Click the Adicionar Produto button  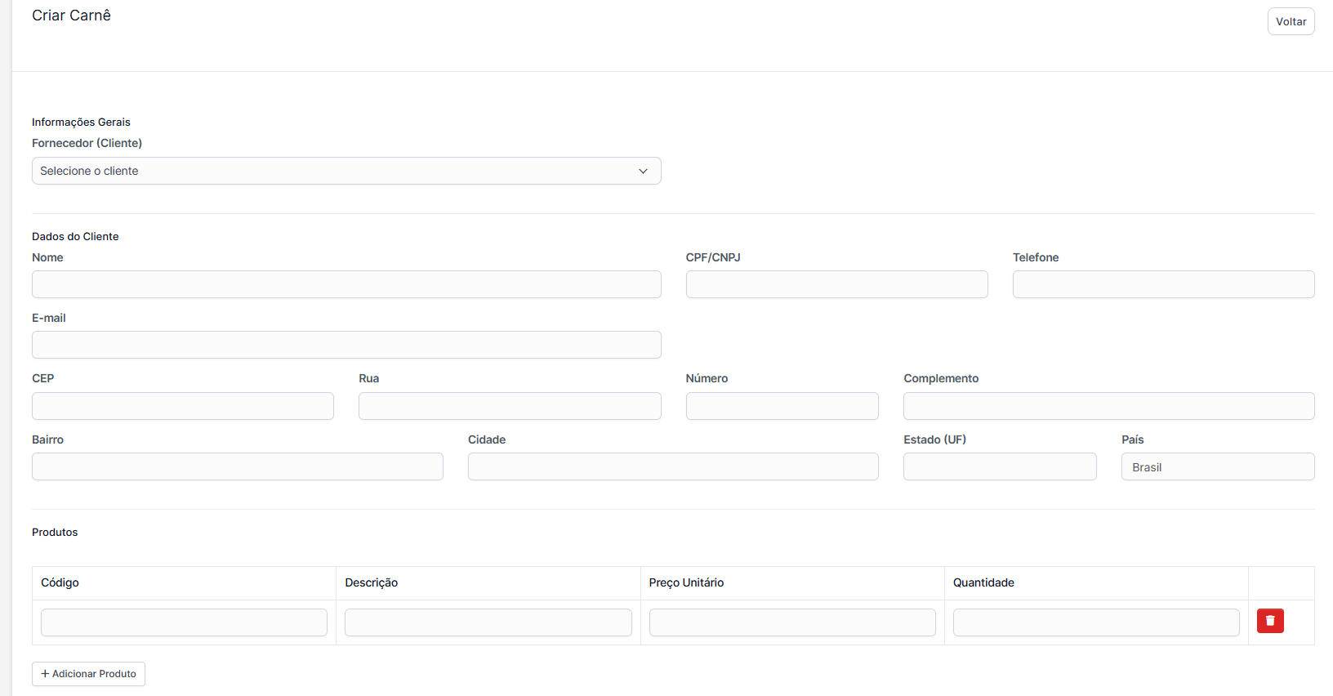click(88, 674)
